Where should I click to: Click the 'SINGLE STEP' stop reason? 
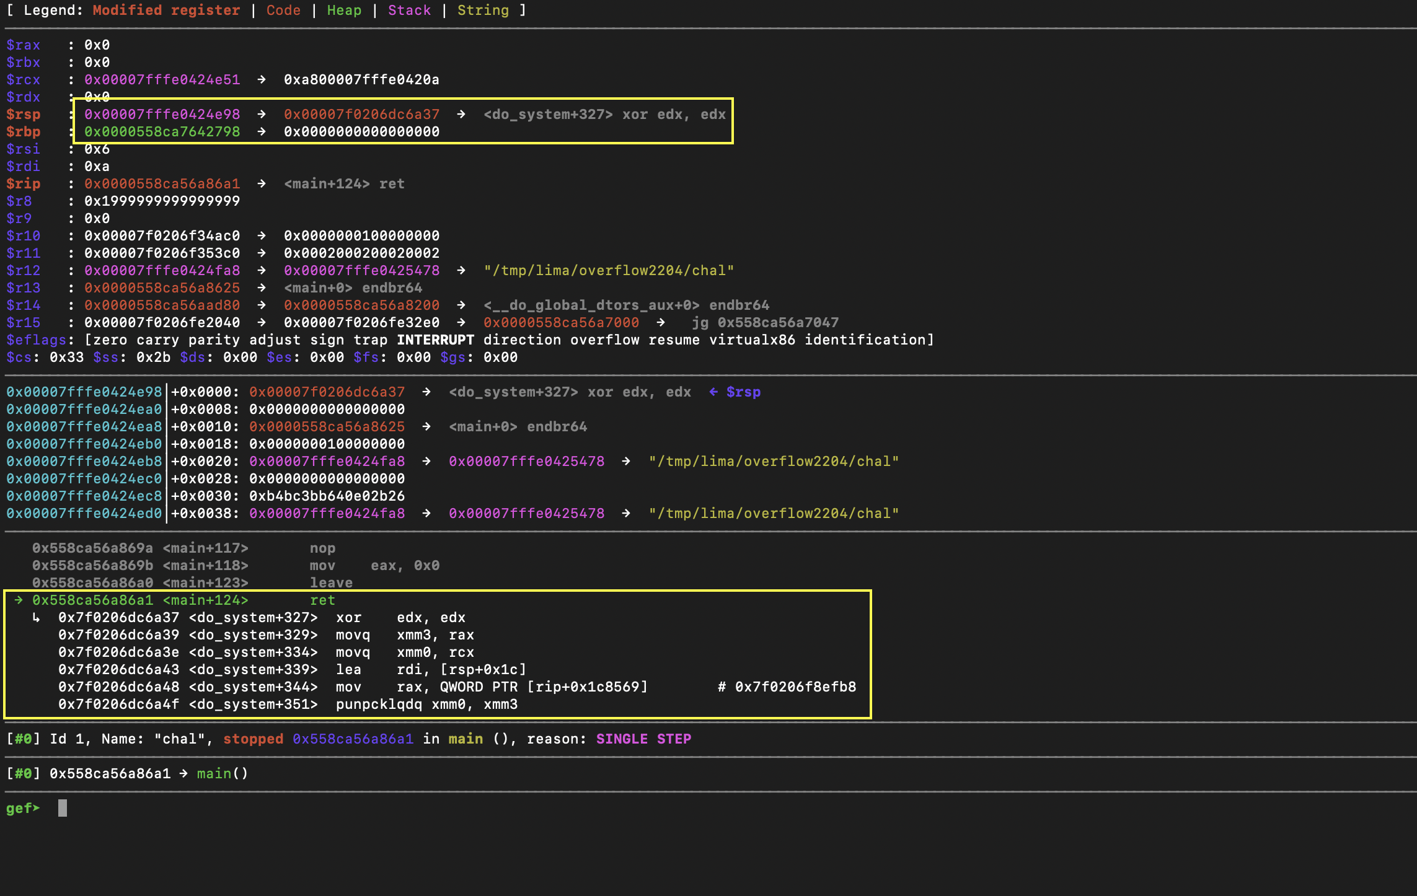(643, 739)
